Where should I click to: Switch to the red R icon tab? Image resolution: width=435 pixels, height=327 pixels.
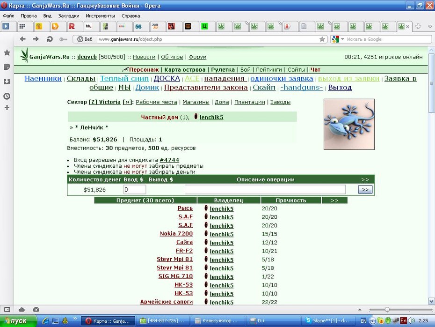pos(72,26)
